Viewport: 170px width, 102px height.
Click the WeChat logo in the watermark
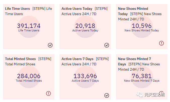pos(140,95)
